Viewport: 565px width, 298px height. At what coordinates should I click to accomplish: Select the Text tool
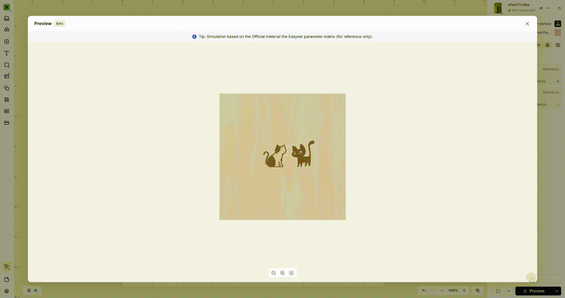[7, 53]
